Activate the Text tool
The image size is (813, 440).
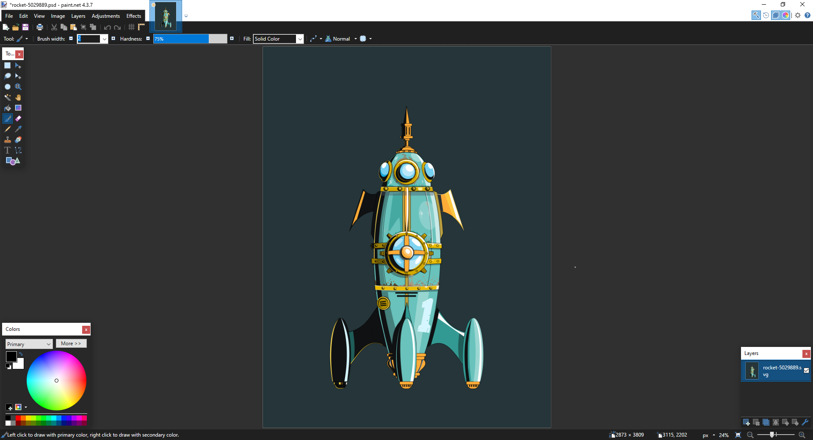8,150
